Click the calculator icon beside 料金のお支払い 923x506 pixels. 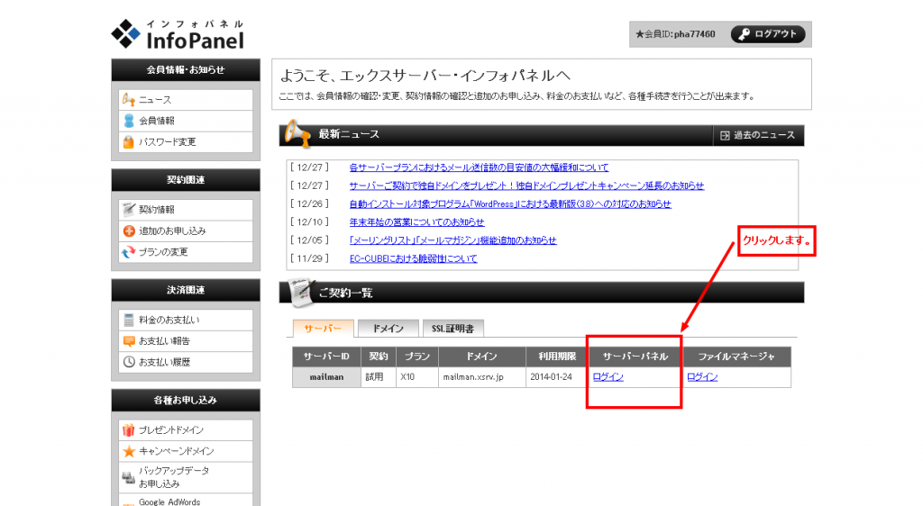click(x=128, y=320)
